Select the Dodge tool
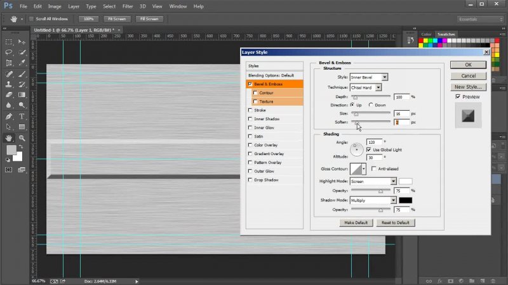 click(x=22, y=105)
